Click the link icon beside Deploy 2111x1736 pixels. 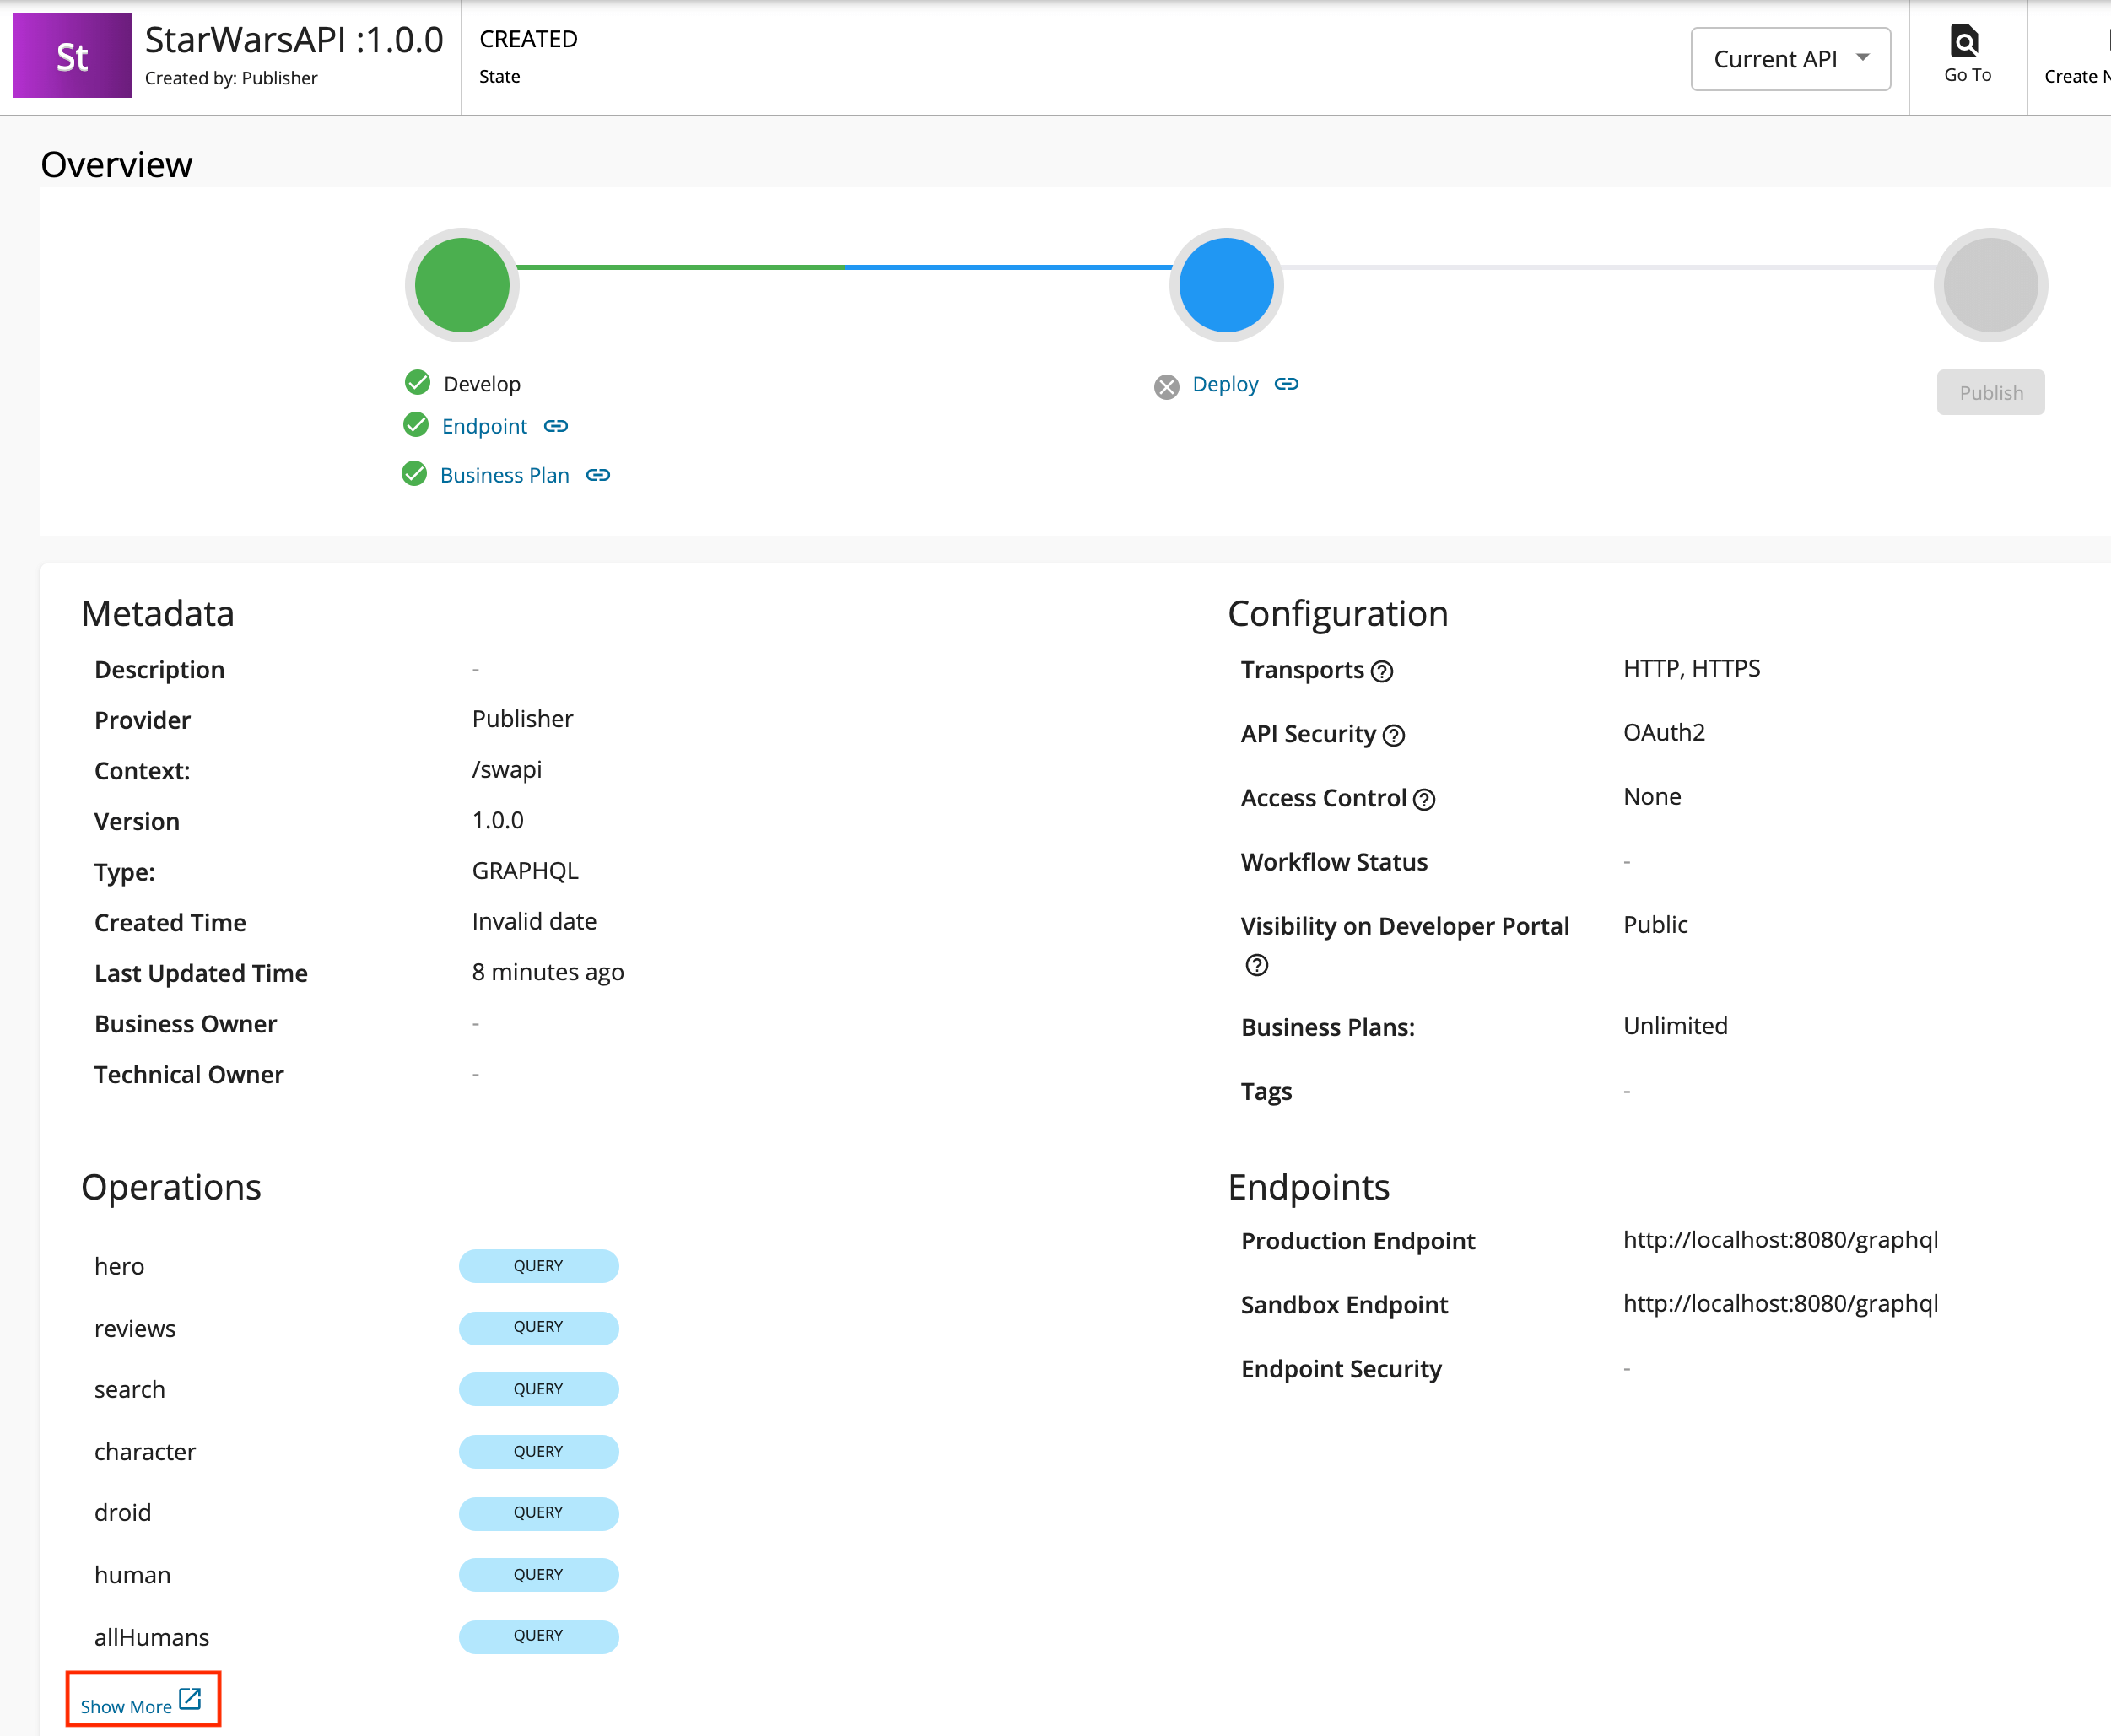(1287, 384)
